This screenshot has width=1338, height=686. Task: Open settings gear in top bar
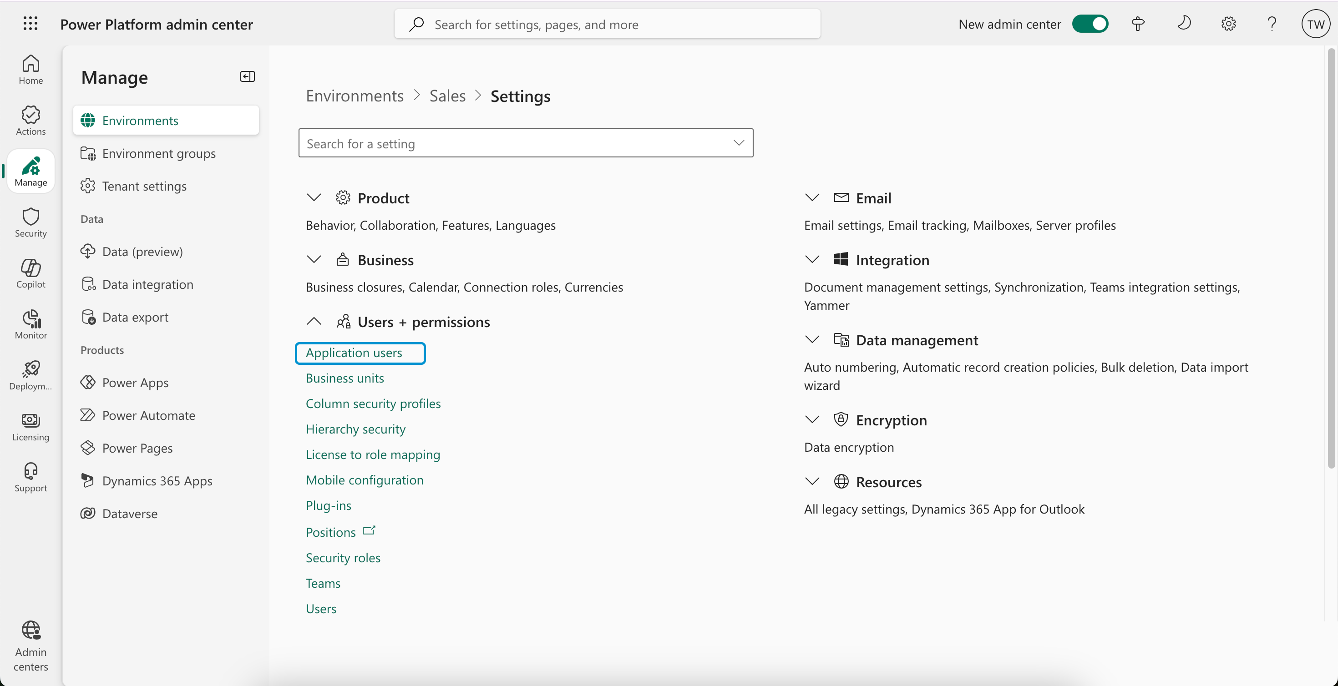(1228, 24)
